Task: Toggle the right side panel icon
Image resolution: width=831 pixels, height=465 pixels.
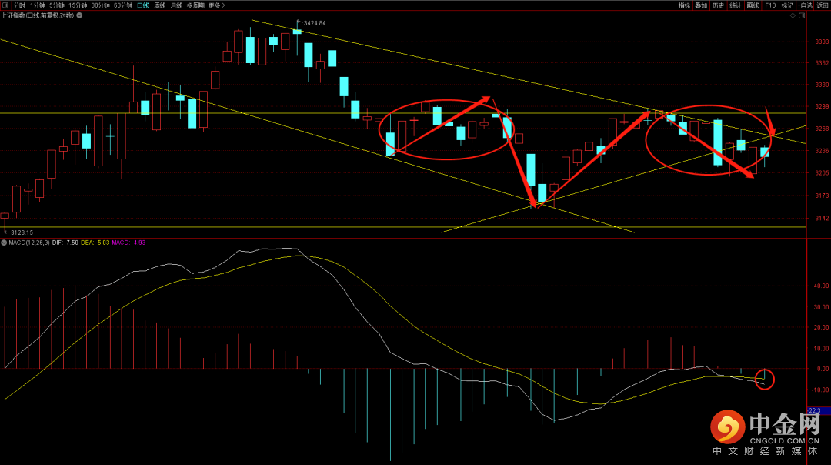Action: tap(802, 15)
